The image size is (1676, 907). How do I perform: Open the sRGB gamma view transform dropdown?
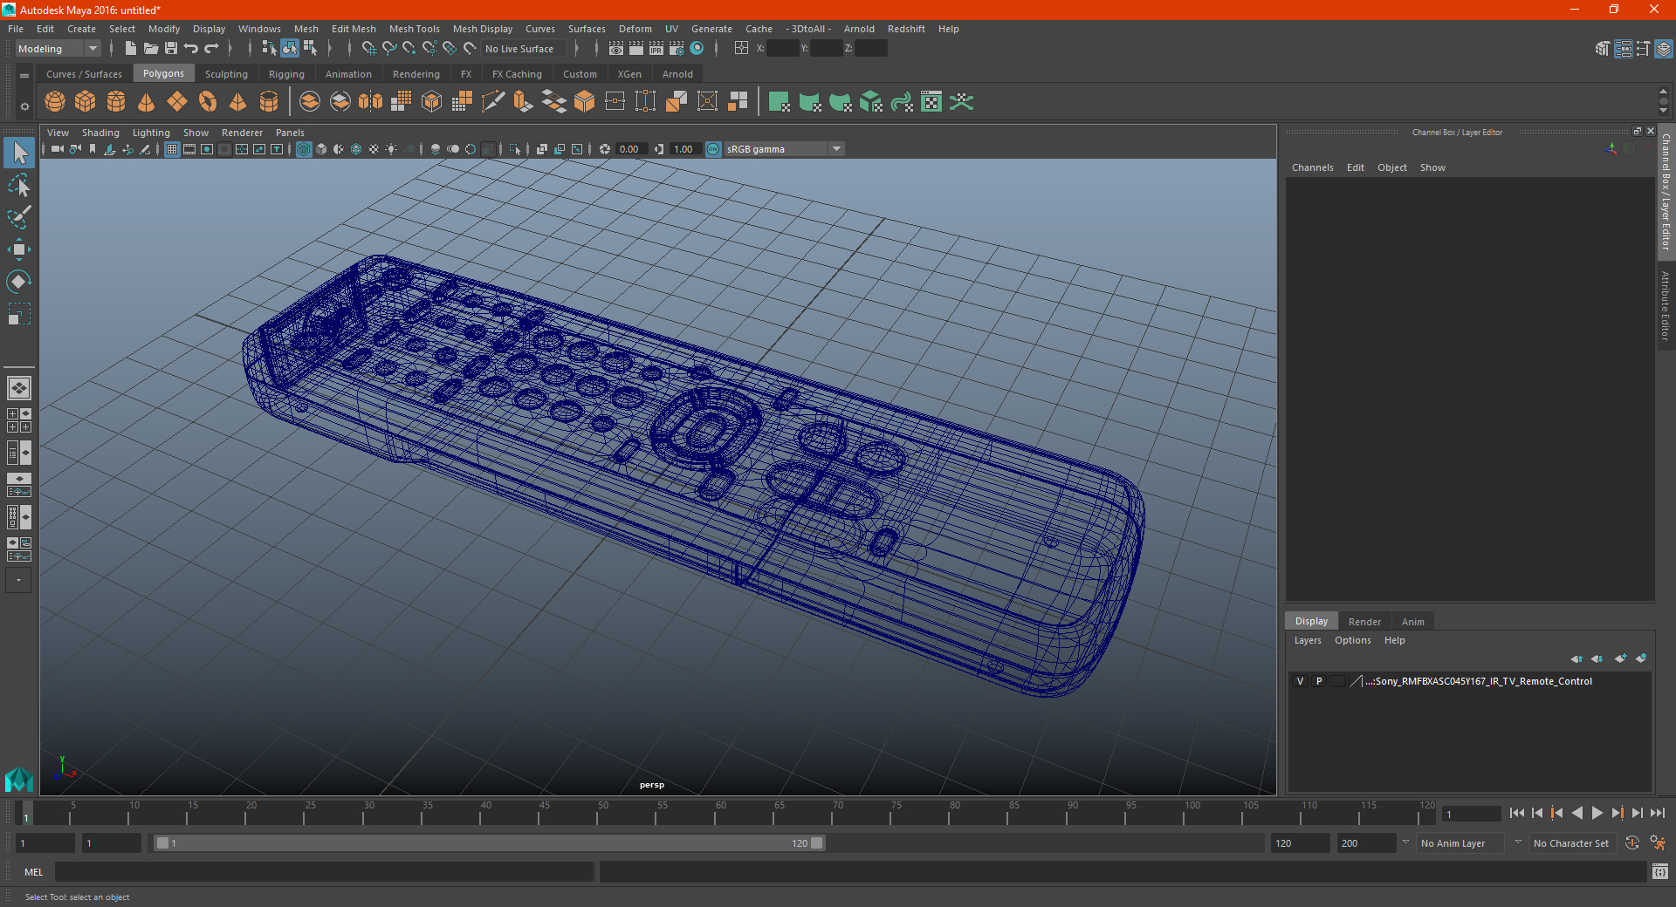[x=784, y=149]
